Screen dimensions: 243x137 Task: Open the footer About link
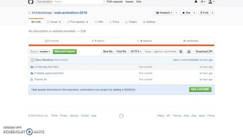tap(202, 116)
